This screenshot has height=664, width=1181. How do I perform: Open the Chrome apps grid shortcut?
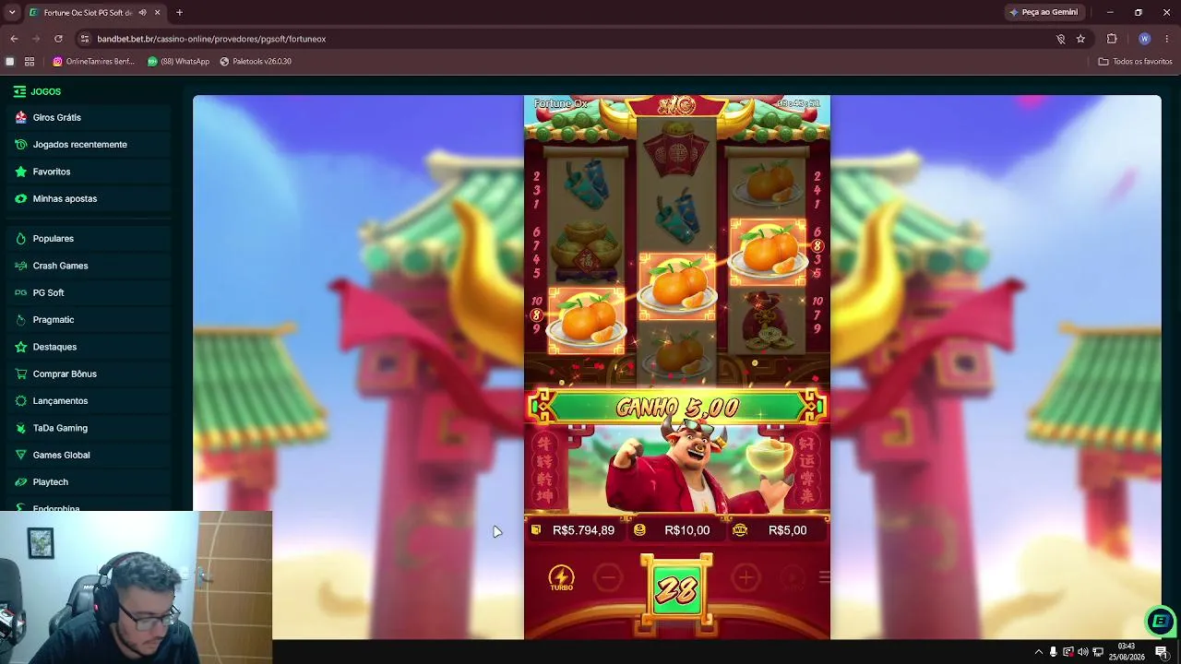point(30,62)
